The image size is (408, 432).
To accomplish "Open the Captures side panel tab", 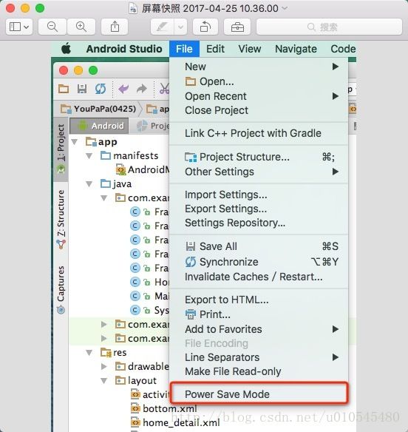I will tap(61, 289).
